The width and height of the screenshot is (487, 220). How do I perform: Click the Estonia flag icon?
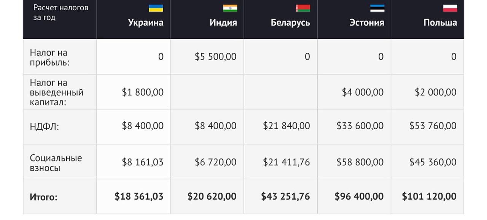click(x=377, y=8)
